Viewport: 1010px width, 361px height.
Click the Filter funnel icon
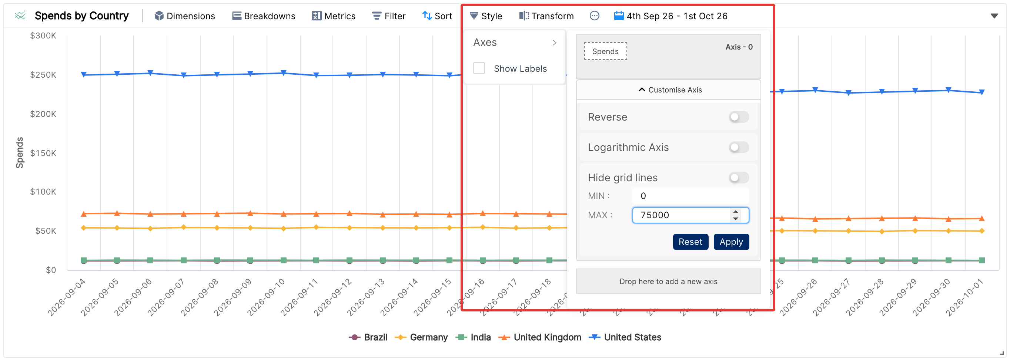click(377, 16)
